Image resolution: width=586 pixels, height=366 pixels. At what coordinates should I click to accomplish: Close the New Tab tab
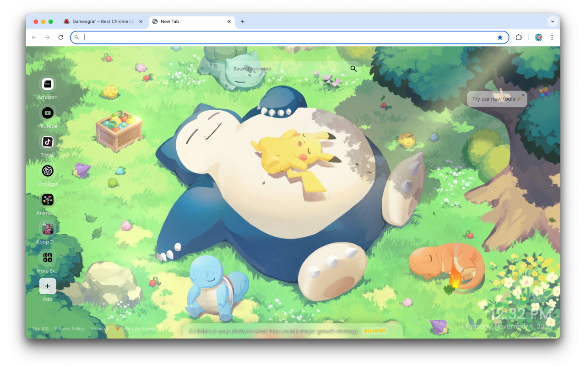tap(229, 22)
